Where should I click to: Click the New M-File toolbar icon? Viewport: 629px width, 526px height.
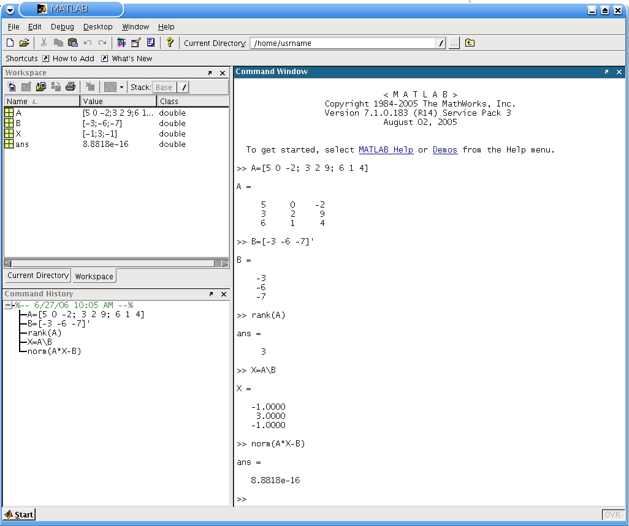click(10, 42)
